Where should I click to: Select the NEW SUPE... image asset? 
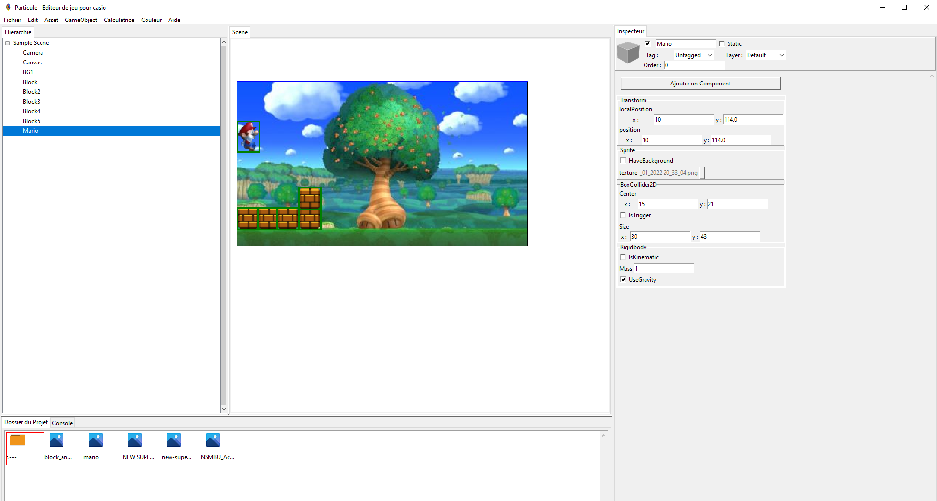tap(135, 440)
